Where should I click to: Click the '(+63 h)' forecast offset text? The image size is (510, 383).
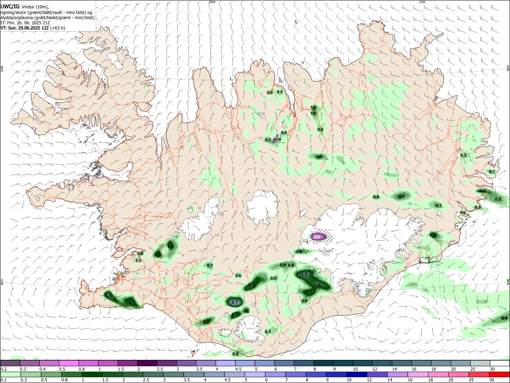(x=58, y=28)
